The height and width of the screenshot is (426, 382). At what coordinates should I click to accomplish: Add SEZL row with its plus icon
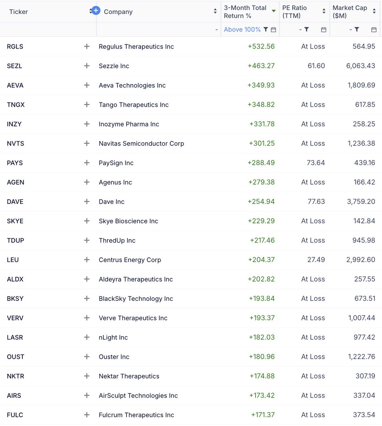[87, 66]
